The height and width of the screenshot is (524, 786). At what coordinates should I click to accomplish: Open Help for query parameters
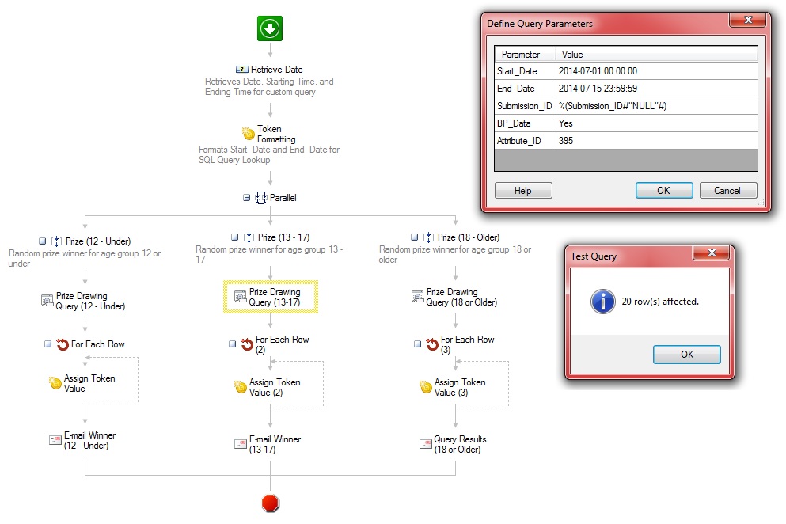pyautogui.click(x=522, y=191)
